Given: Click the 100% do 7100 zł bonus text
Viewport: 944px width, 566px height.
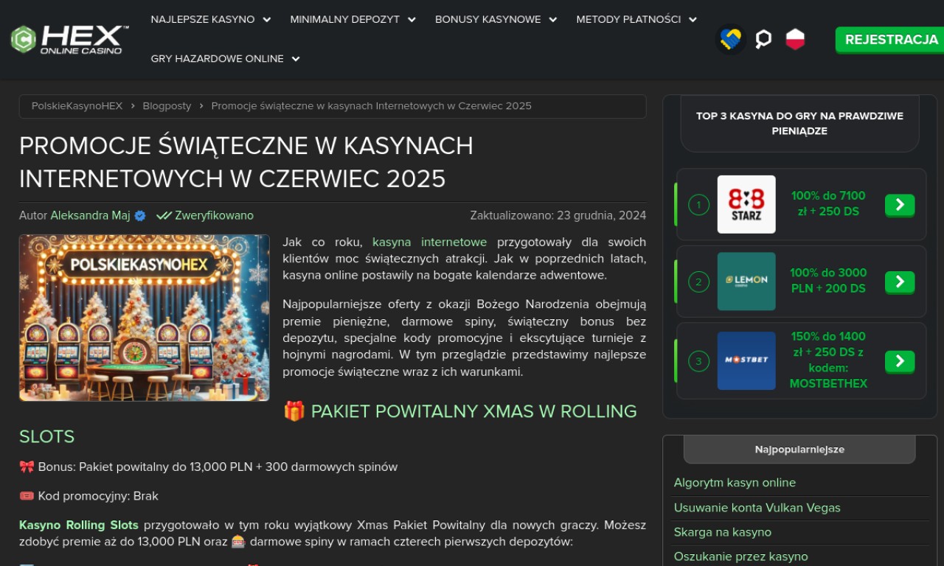Looking at the screenshot, I should click(828, 204).
